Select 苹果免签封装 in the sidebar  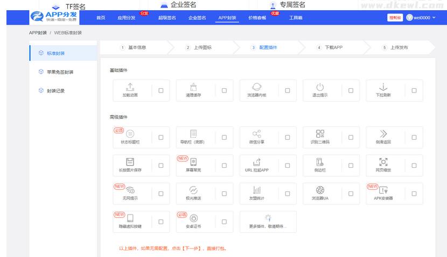point(60,72)
